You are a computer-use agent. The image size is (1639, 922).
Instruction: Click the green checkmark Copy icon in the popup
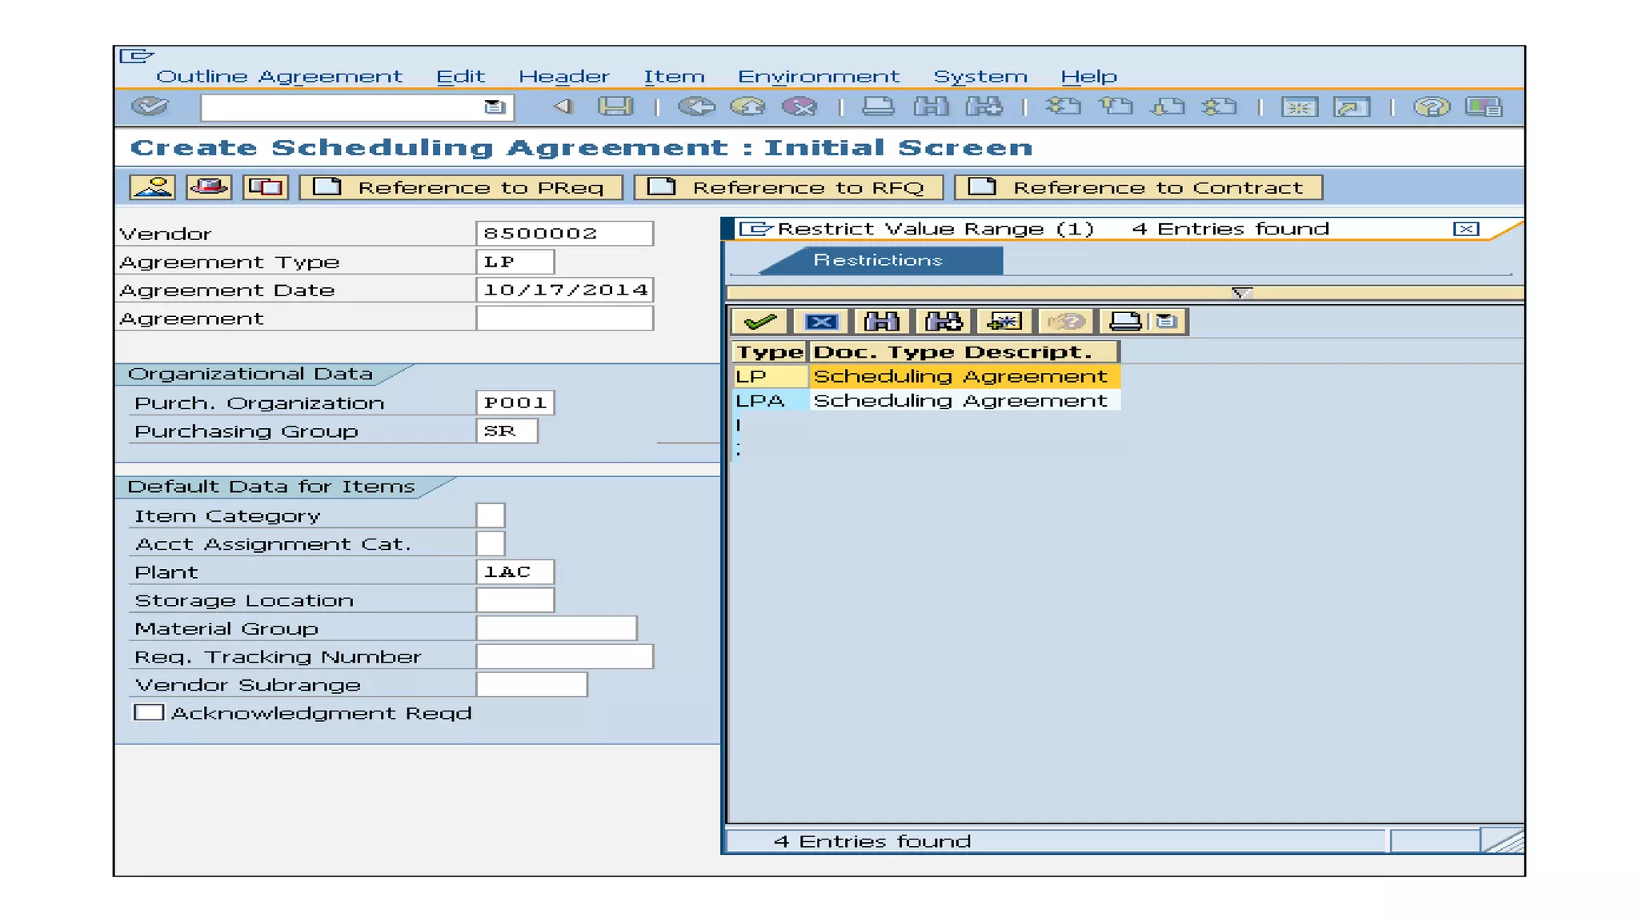coord(759,322)
